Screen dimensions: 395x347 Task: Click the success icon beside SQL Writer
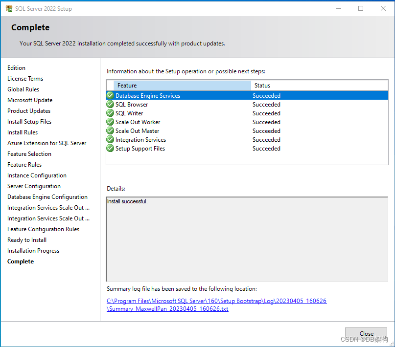click(x=110, y=113)
